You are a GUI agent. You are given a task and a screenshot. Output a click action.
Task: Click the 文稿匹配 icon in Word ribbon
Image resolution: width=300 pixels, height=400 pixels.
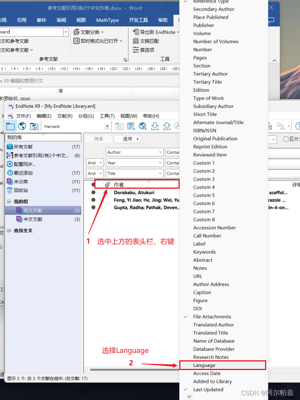[136, 41]
